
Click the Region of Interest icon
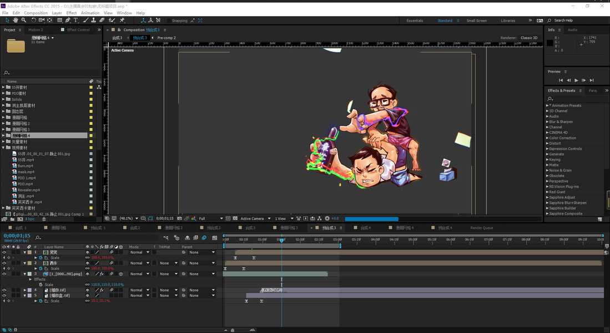click(228, 219)
